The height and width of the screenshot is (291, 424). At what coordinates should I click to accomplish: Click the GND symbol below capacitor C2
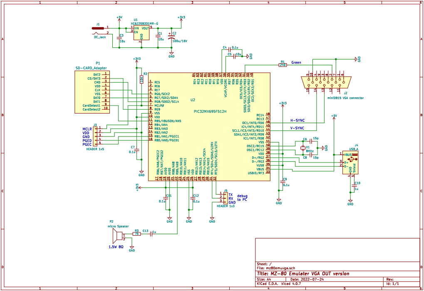[171, 55]
